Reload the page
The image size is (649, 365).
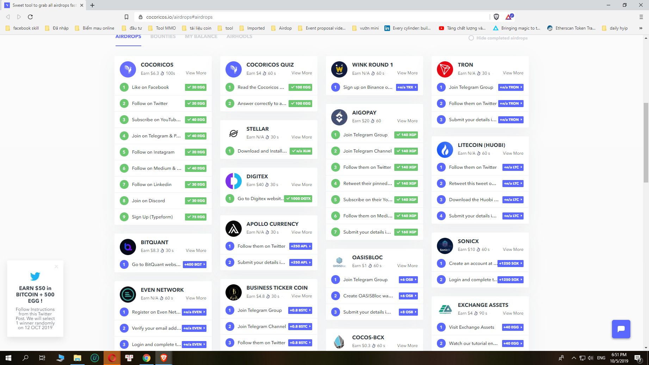pos(30,17)
